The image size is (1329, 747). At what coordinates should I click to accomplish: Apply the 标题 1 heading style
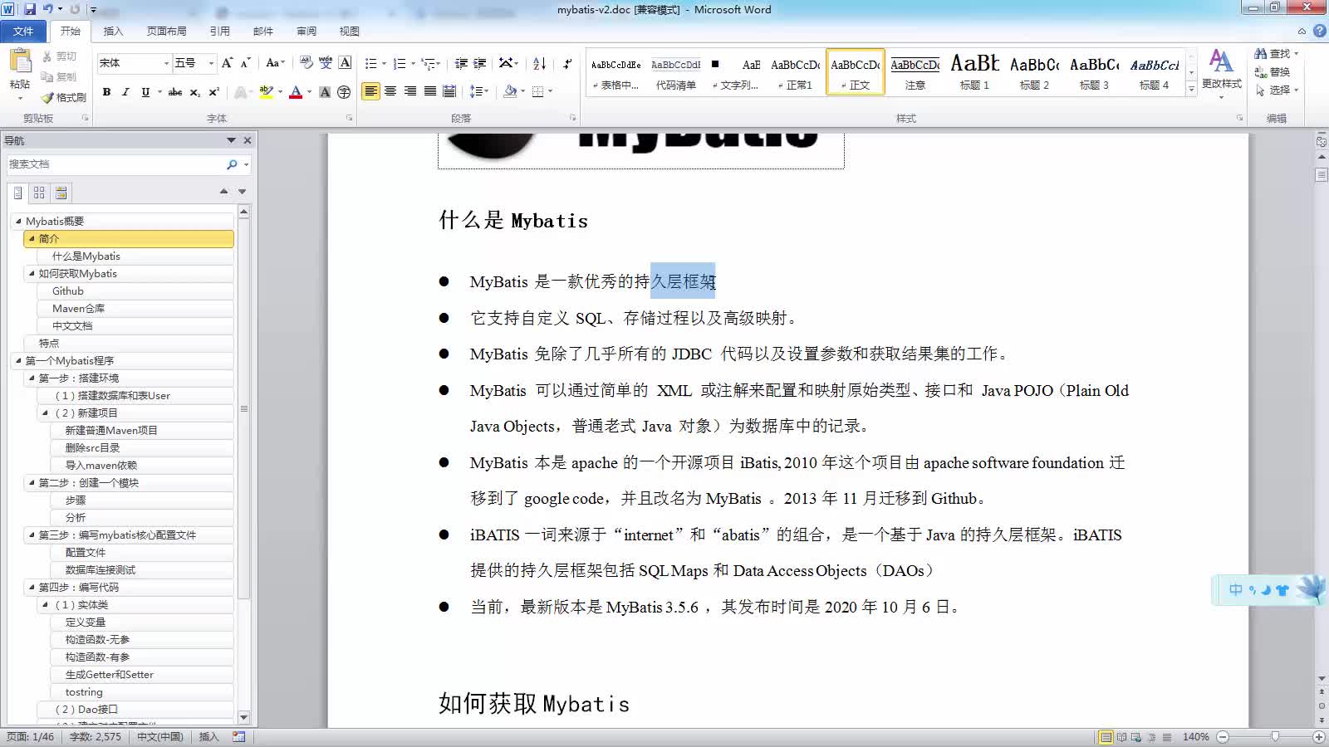point(974,71)
